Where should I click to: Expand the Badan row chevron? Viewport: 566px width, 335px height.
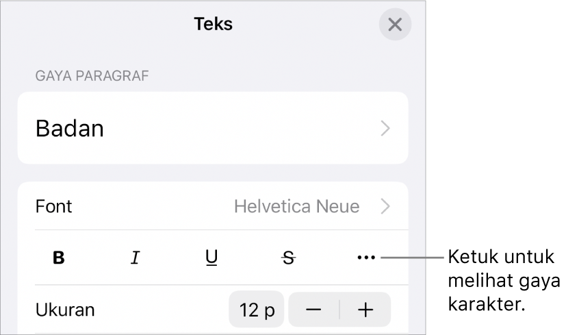click(x=385, y=128)
